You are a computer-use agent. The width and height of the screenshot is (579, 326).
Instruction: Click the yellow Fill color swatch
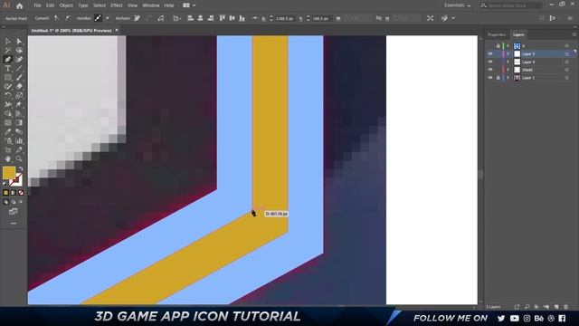pyautogui.click(x=9, y=173)
